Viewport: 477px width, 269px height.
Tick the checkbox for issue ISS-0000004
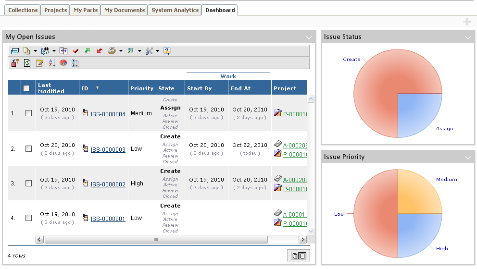[28, 113]
